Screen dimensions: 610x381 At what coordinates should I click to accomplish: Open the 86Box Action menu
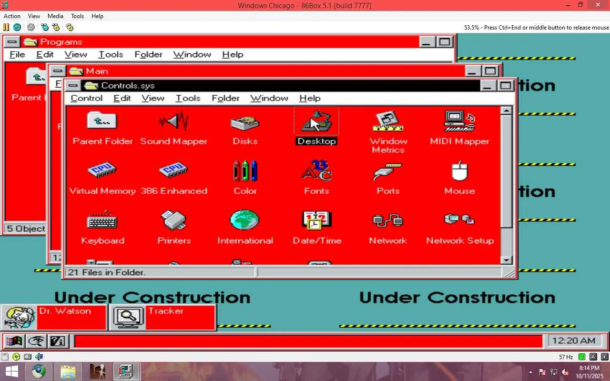(12, 16)
